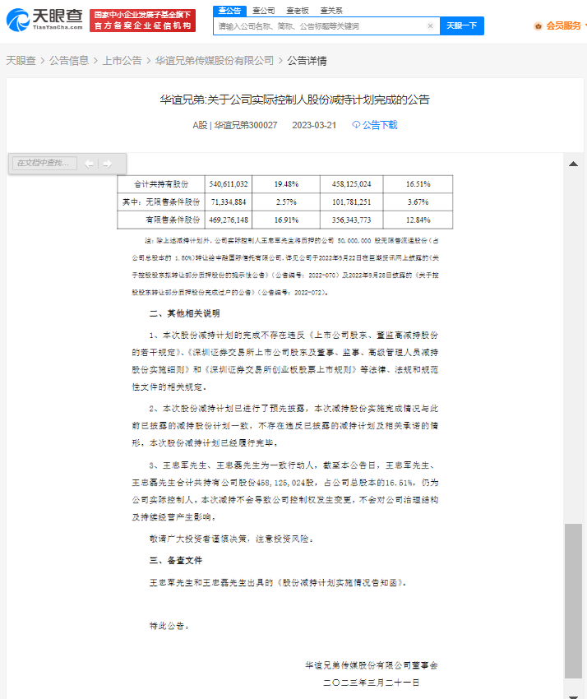The width and height of the screenshot is (587, 699).
Task: Focus the 在文档中查找 find field
Action: tap(44, 163)
